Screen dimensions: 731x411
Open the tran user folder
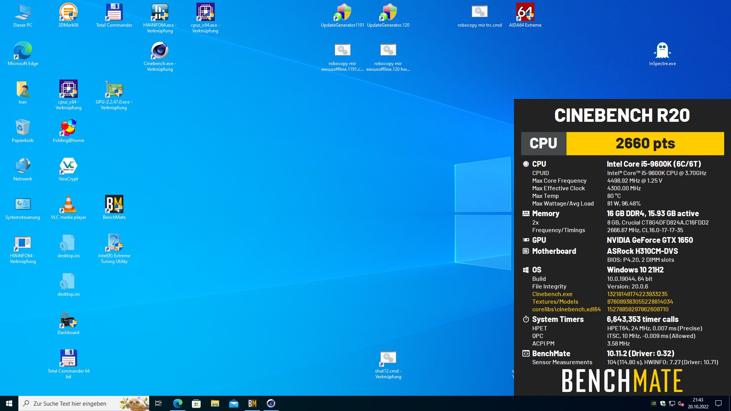point(23,92)
